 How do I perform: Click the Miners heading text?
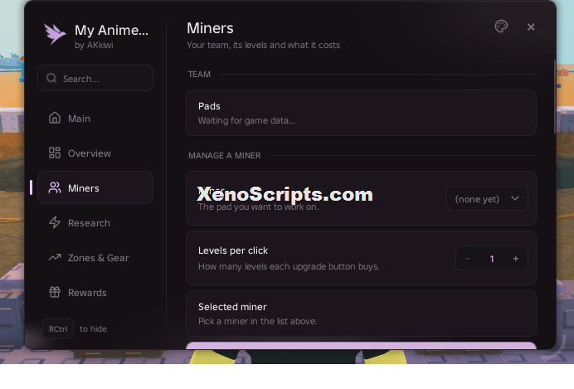coord(210,28)
